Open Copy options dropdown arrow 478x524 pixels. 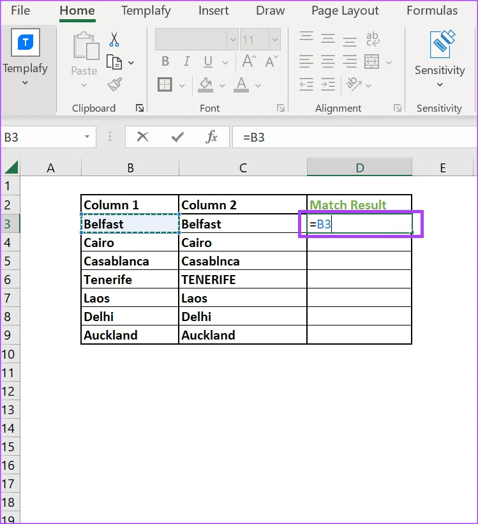point(131,63)
